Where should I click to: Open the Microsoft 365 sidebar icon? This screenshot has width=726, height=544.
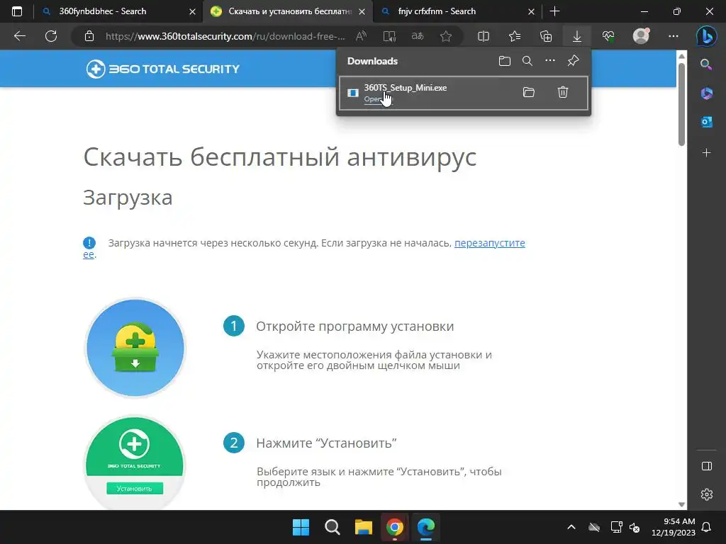[707, 93]
